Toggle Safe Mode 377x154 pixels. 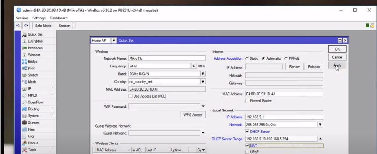coord(43,26)
